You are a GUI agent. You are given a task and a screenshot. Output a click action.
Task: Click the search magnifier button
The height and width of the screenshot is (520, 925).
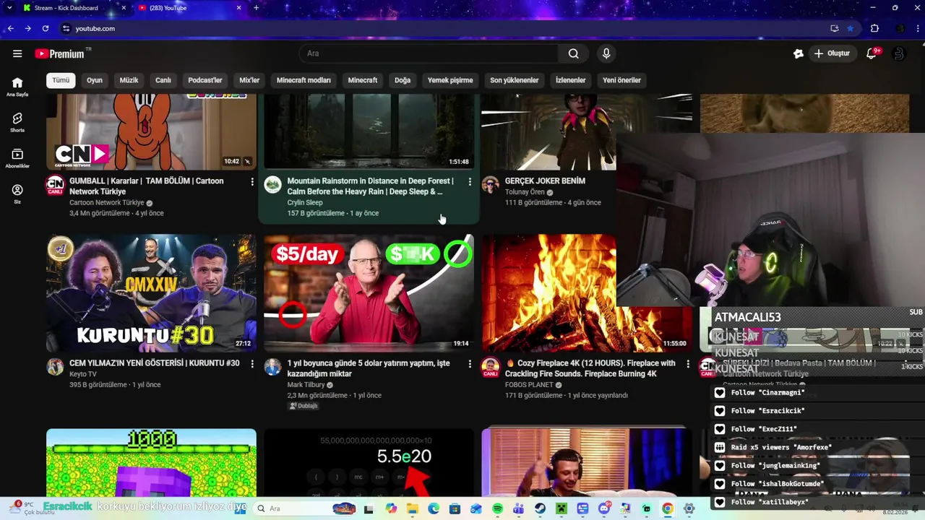(573, 53)
